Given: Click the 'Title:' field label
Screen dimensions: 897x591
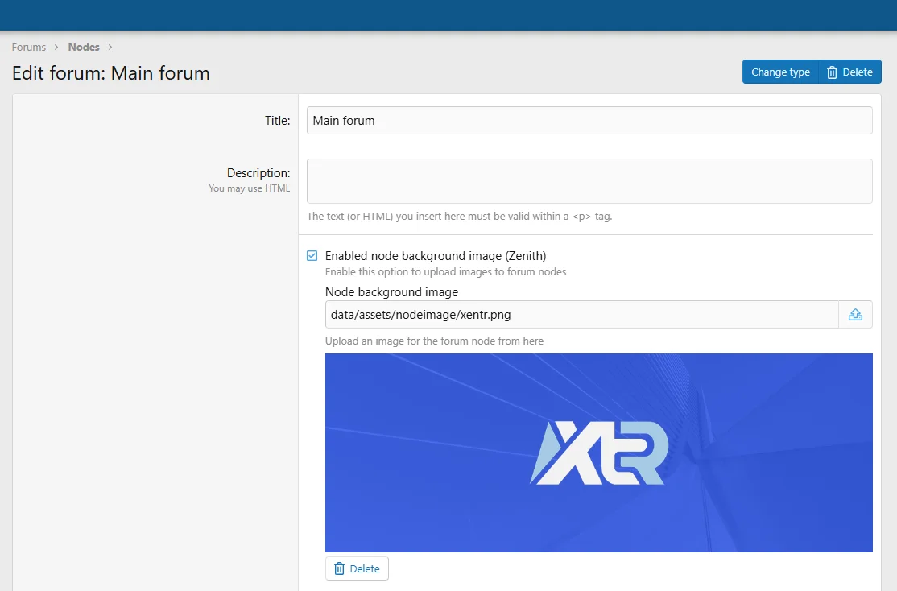Looking at the screenshot, I should click(x=278, y=121).
